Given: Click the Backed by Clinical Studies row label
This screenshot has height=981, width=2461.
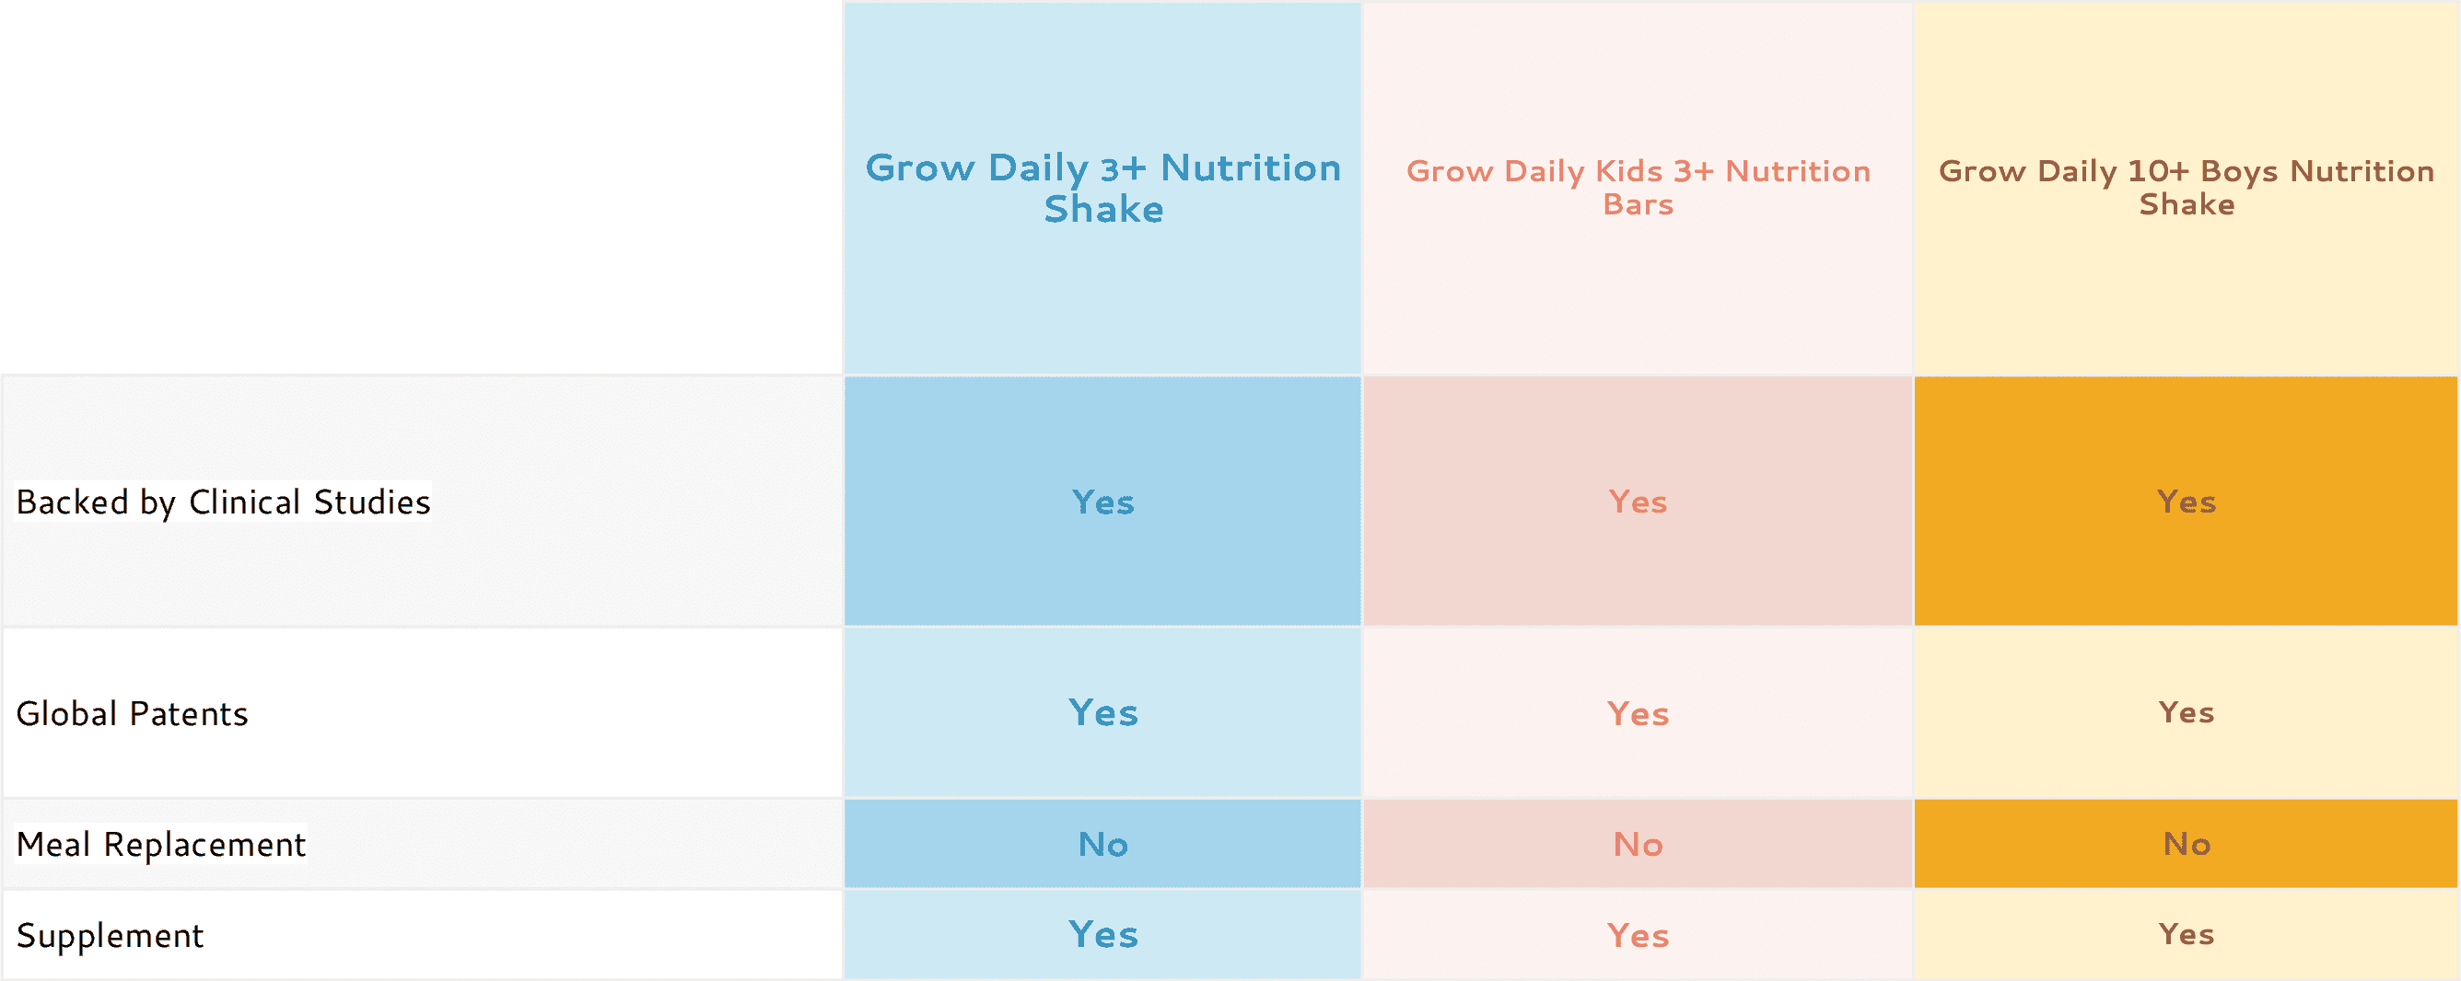Looking at the screenshot, I should coord(224,502).
